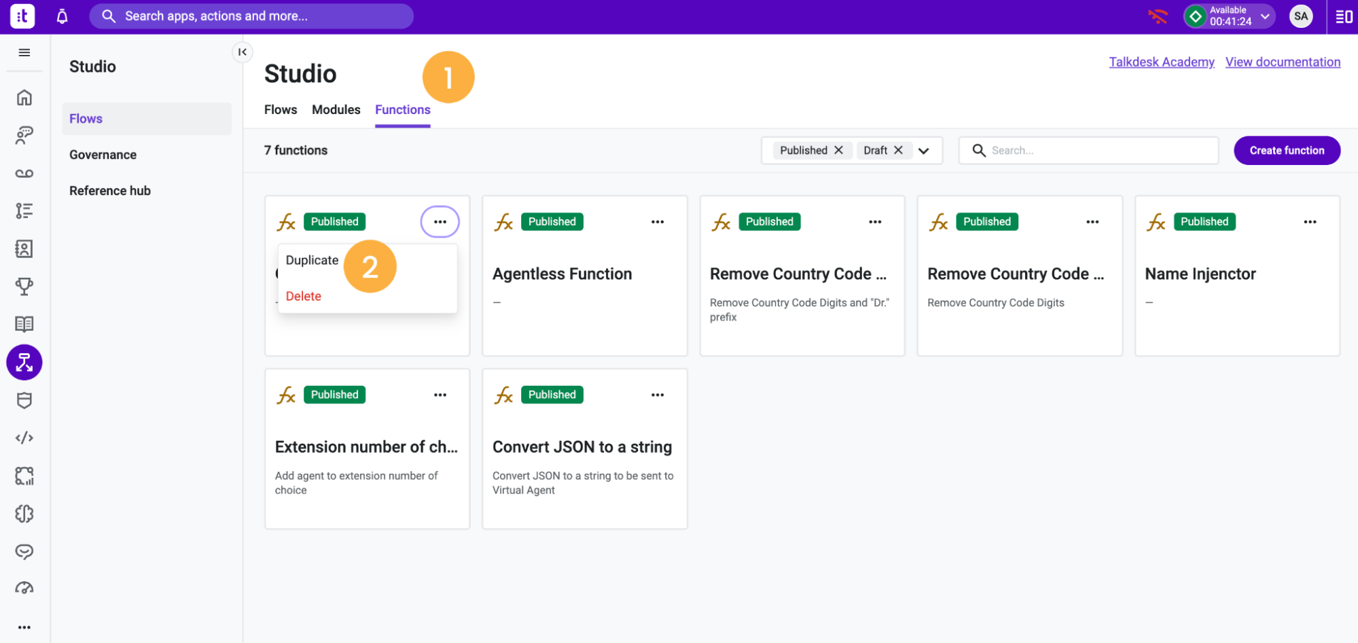Click the Create function button
This screenshot has width=1358, height=643.
click(x=1287, y=151)
